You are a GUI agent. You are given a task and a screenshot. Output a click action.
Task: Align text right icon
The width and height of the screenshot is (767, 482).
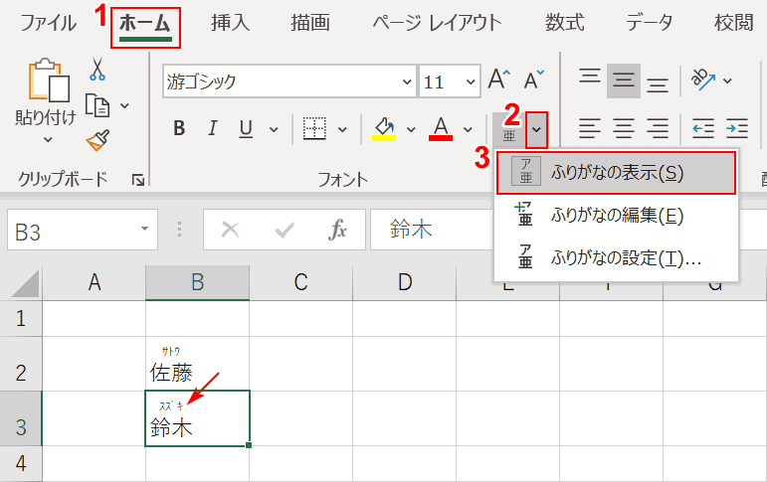pos(658,128)
